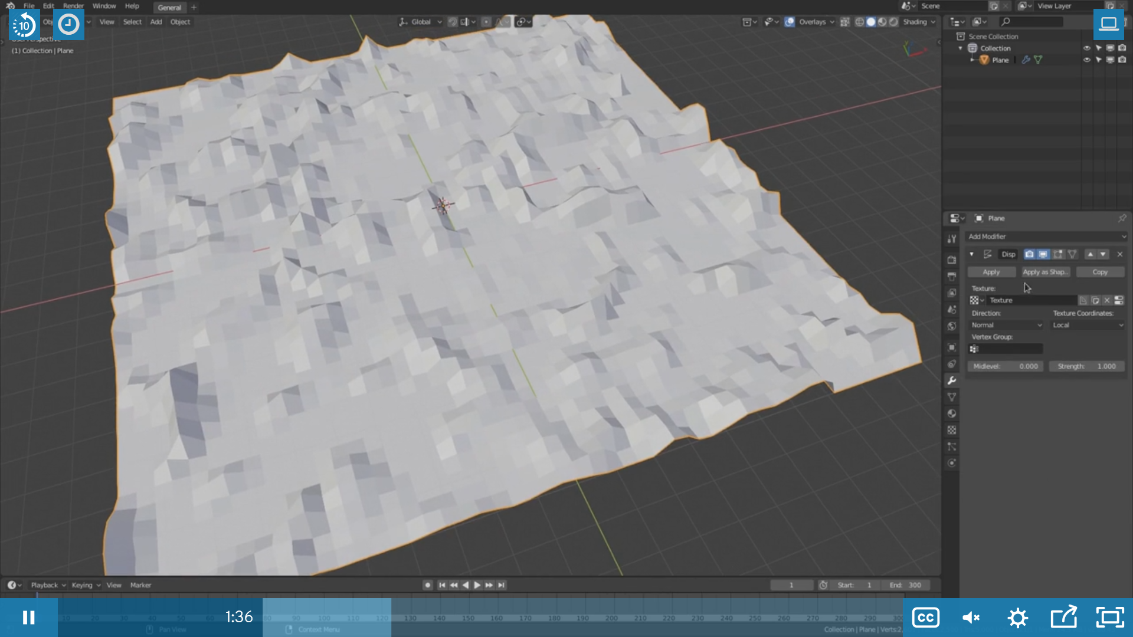The image size is (1133, 637).
Task: Remove the Displace modifier with the X
Action: click(x=1119, y=254)
